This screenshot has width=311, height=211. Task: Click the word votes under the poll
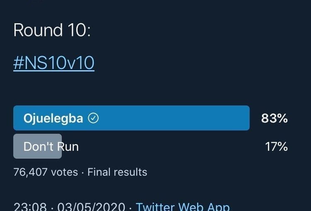click(64, 172)
